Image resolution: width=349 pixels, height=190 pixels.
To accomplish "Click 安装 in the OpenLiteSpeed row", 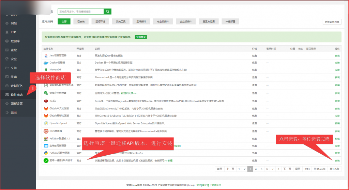I will 337,123.
